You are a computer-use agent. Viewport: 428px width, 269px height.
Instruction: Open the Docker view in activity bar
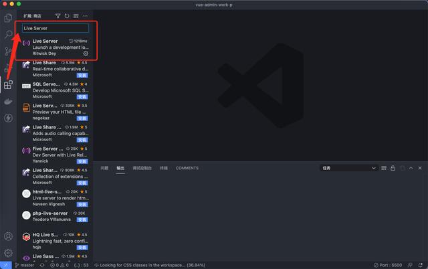(8, 101)
